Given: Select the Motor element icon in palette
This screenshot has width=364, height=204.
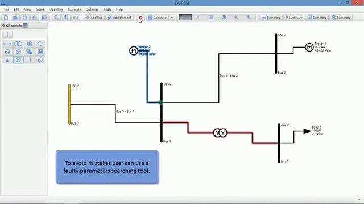Looking at the screenshot, I should [x=18, y=60].
